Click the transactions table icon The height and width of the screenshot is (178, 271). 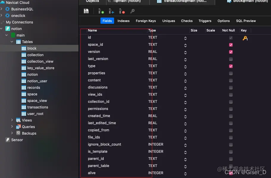click(24, 107)
